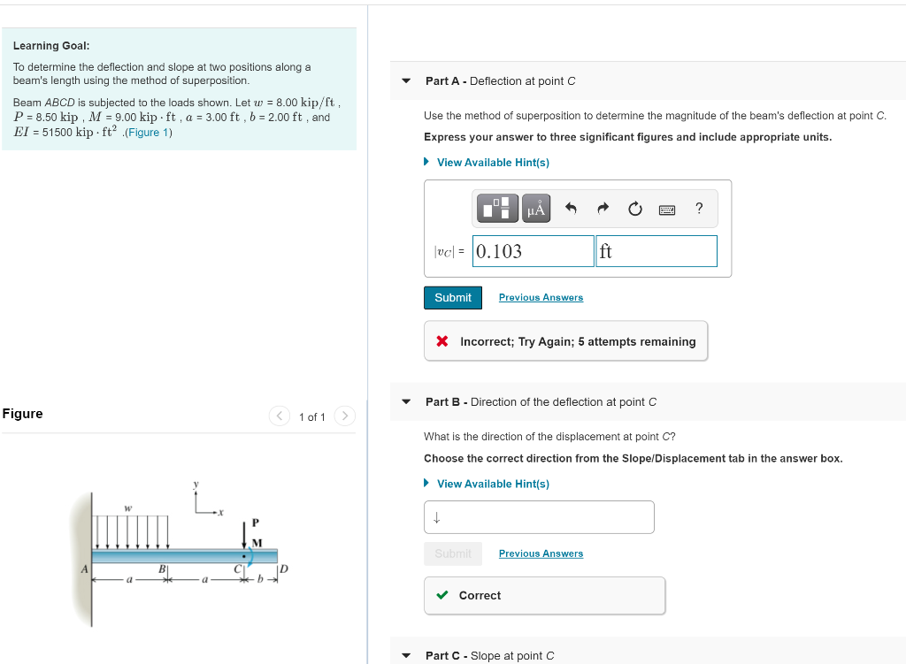Collapse the Part A Deflection section
The image size is (906, 664).
click(x=405, y=80)
